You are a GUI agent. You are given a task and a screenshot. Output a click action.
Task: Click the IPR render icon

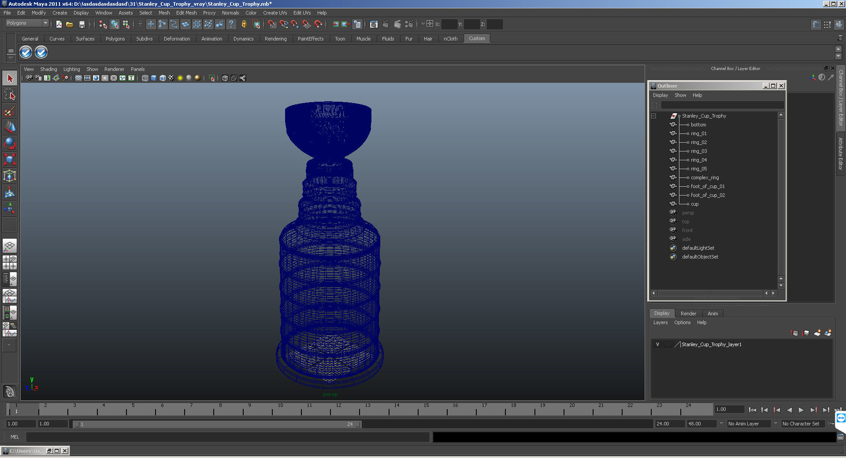click(x=397, y=24)
